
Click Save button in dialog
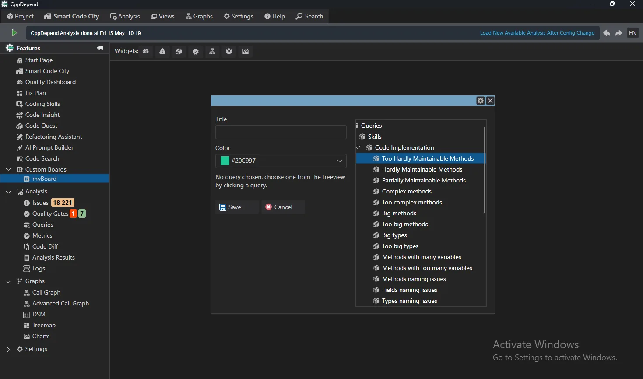coord(237,207)
